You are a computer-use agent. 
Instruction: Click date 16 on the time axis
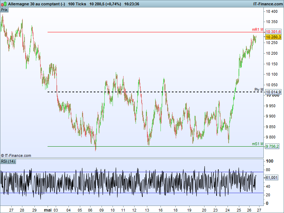tap(160, 210)
